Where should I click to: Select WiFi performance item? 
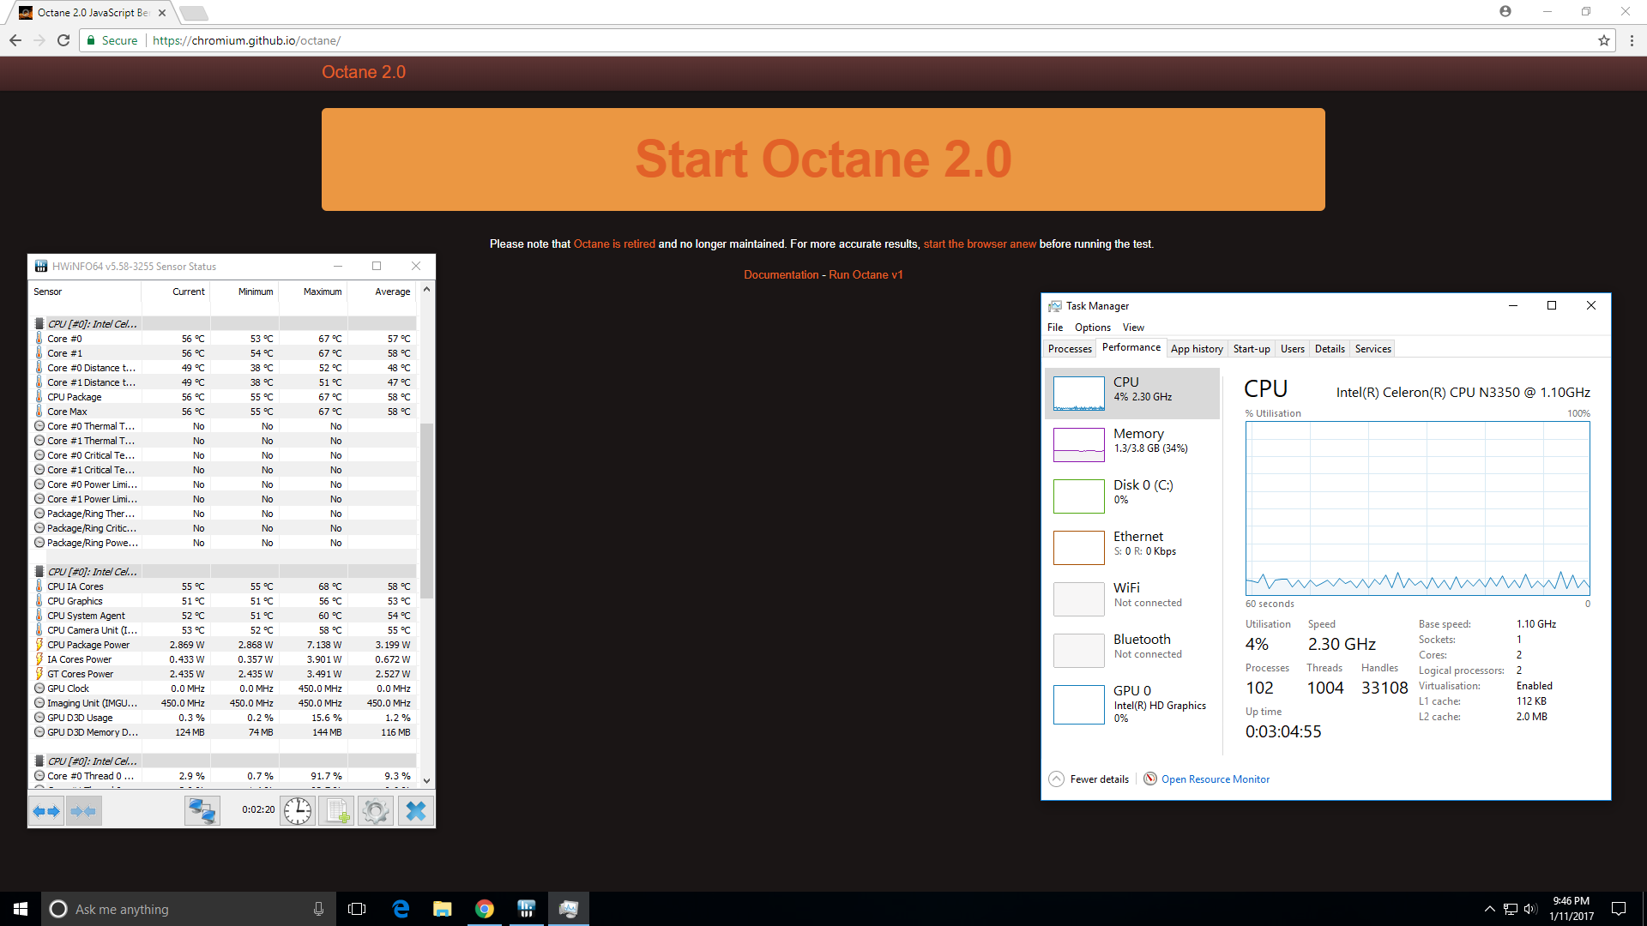[1132, 599]
